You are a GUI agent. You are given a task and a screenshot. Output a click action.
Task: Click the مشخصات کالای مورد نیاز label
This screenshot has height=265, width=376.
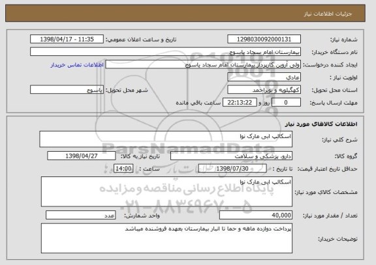tap(326, 192)
